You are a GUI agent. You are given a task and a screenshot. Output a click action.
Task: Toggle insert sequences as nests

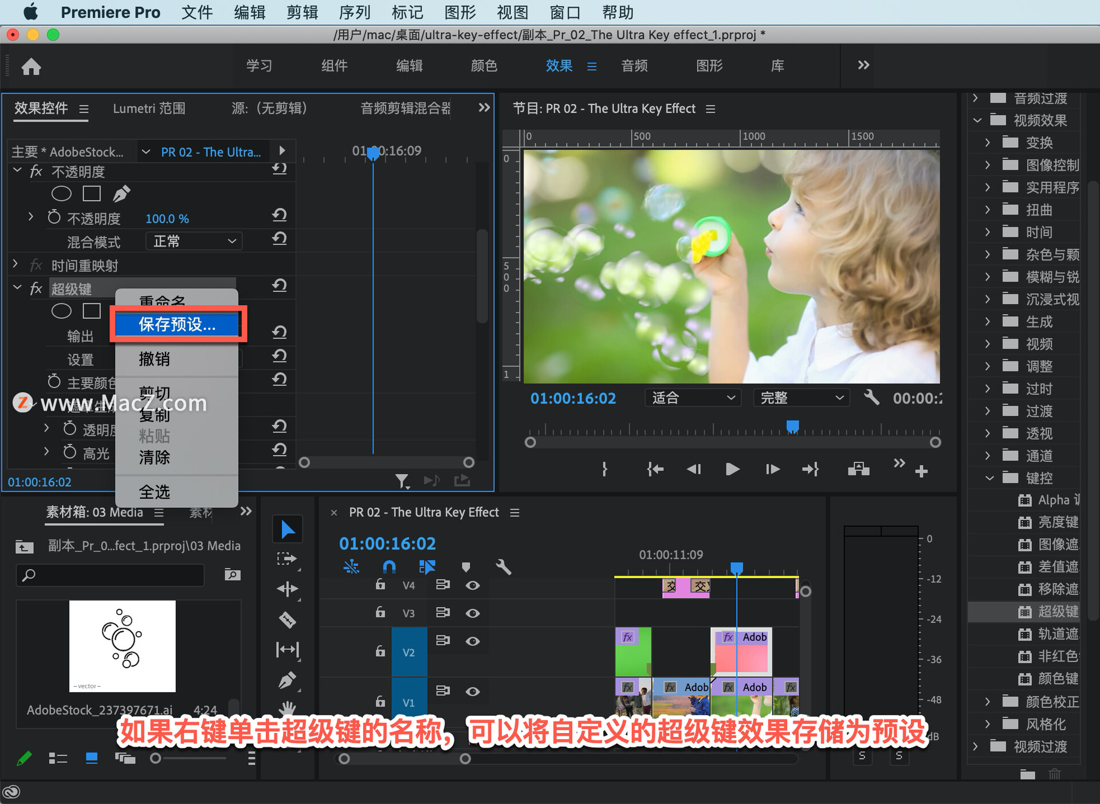[351, 567]
